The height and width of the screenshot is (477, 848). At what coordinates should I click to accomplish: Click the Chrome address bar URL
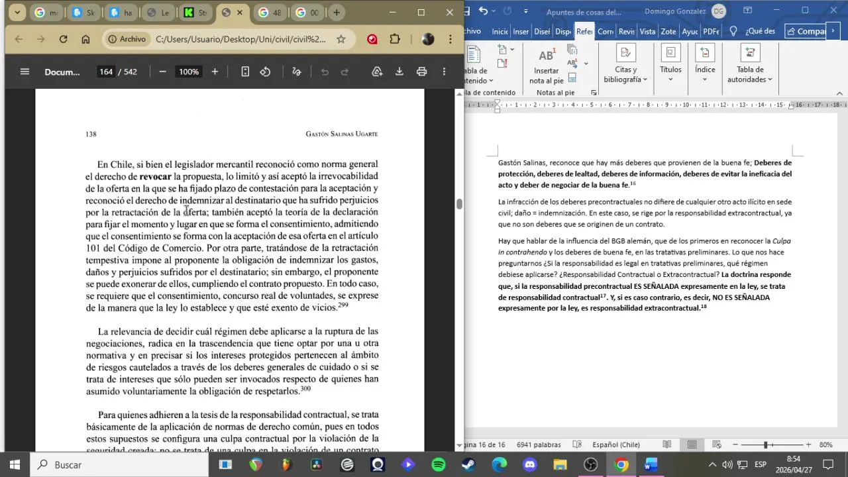[240, 39]
